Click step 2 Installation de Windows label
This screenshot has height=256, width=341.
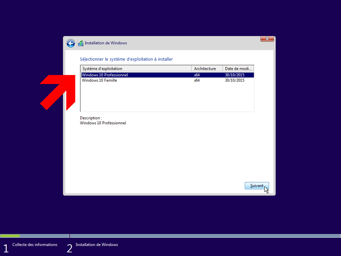97,245
